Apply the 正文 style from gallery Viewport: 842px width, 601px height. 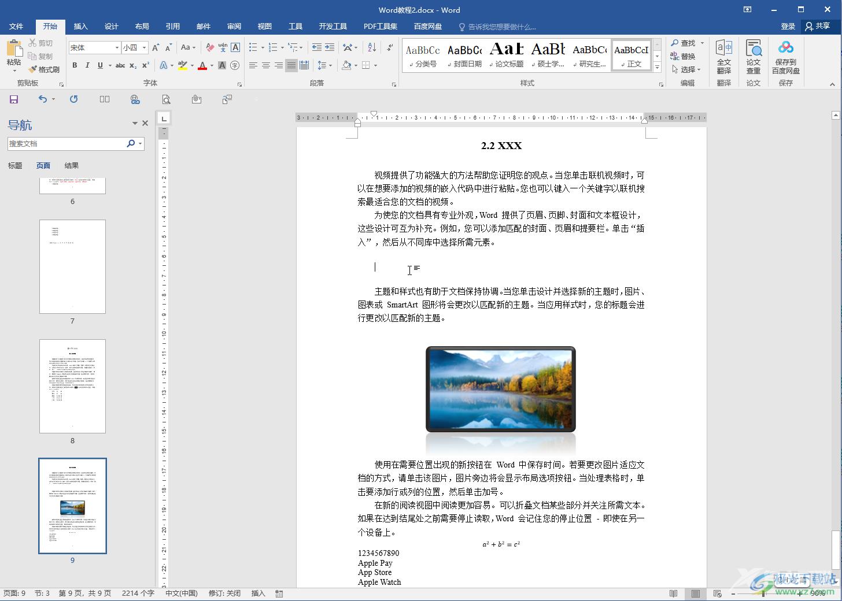(631, 55)
